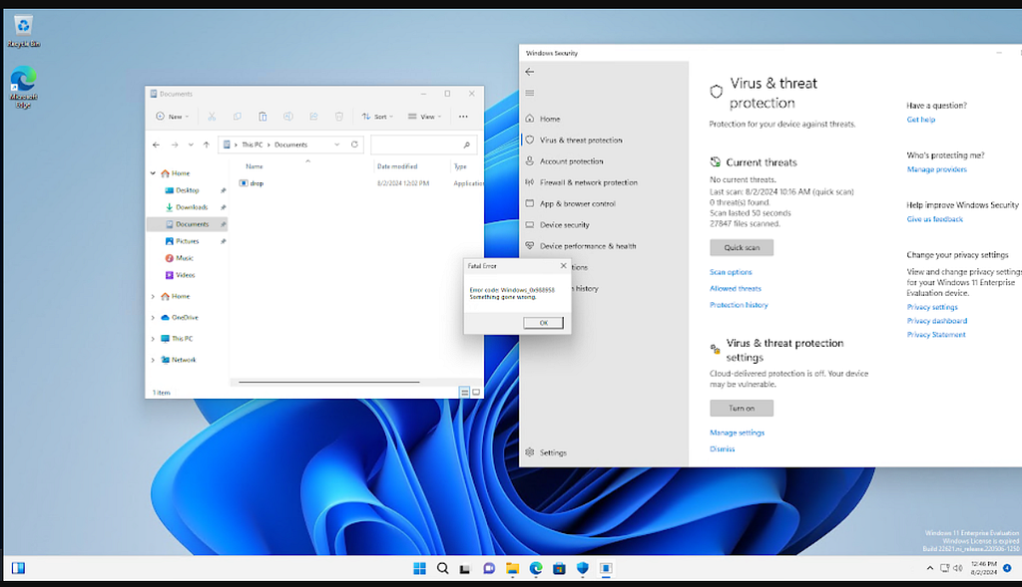Screen dimensions: 1022x587
Task: Click the Delete trash icon in Documents toolbar
Action: coord(339,117)
